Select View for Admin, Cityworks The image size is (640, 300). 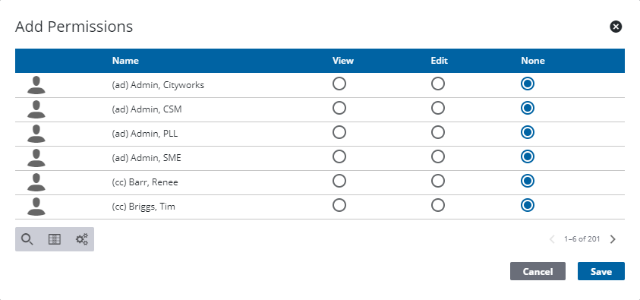(x=339, y=84)
